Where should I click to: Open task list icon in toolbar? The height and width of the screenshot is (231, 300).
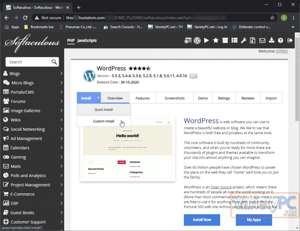(x=234, y=40)
